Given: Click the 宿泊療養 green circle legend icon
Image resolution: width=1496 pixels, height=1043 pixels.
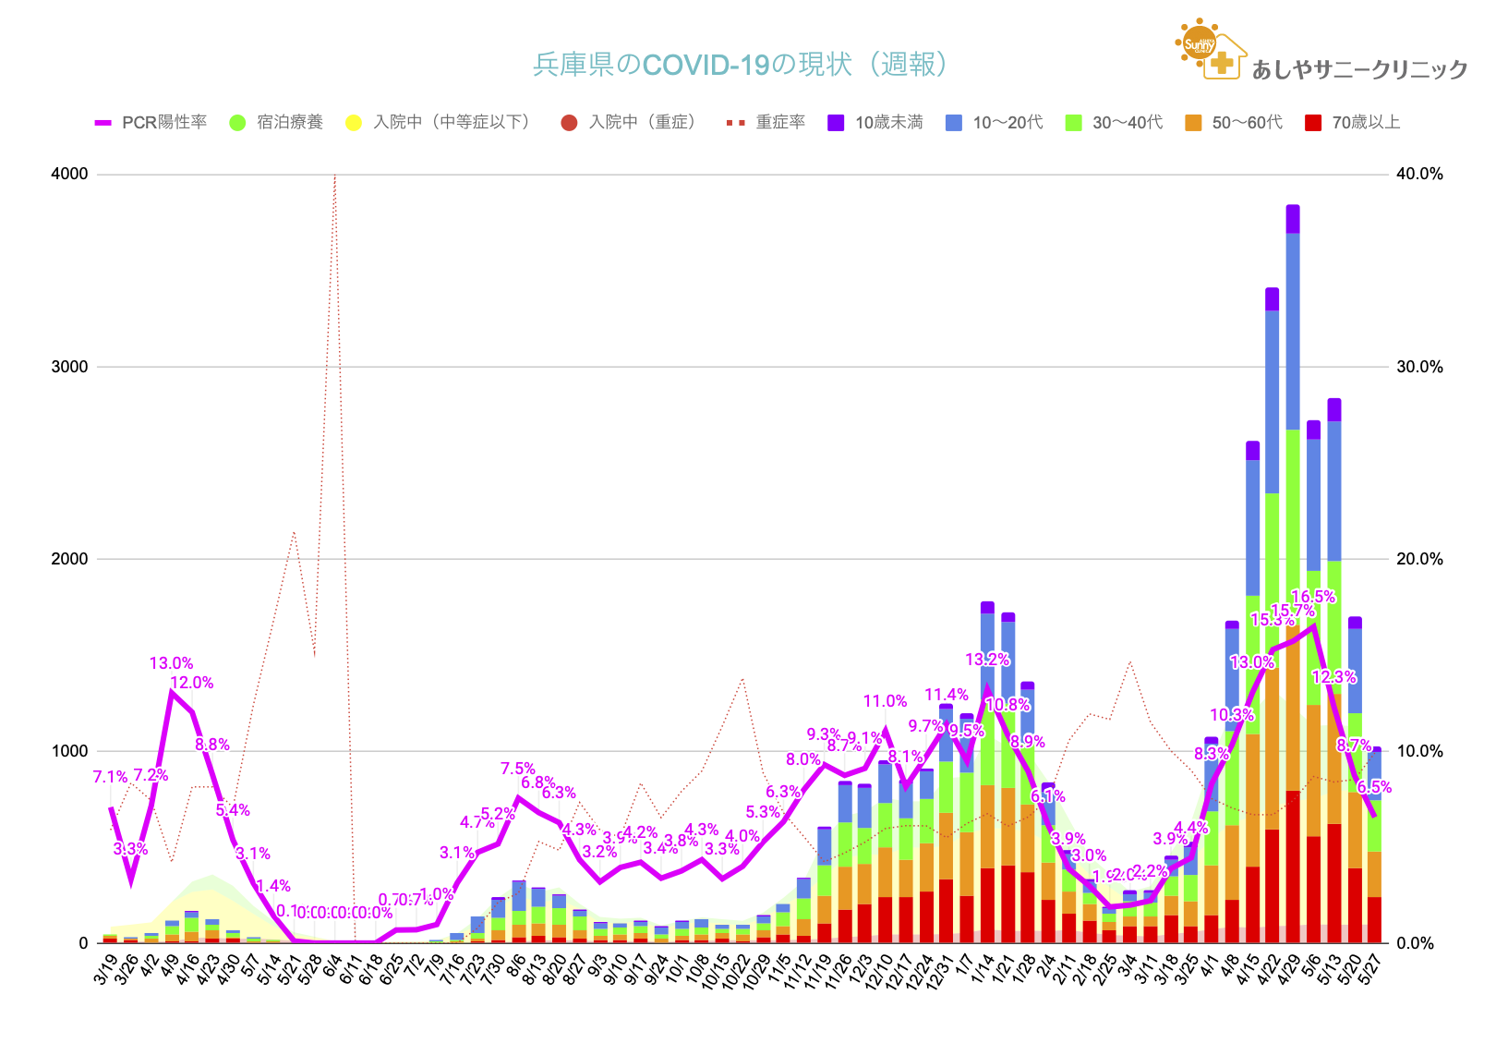Looking at the screenshot, I should pos(237,123).
